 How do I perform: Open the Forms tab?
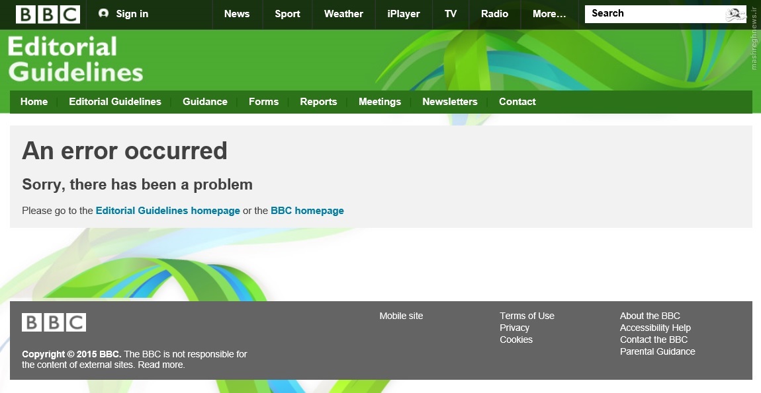pyautogui.click(x=263, y=102)
